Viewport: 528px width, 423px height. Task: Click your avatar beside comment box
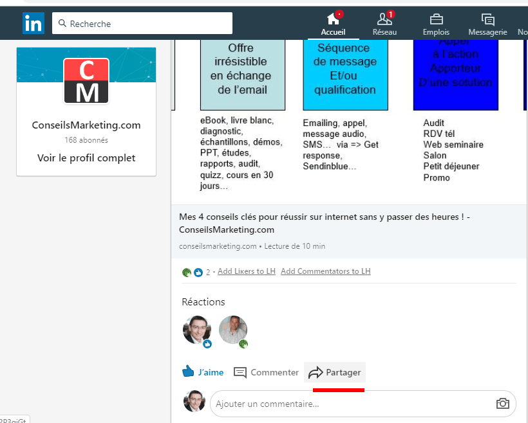pyautogui.click(x=194, y=401)
